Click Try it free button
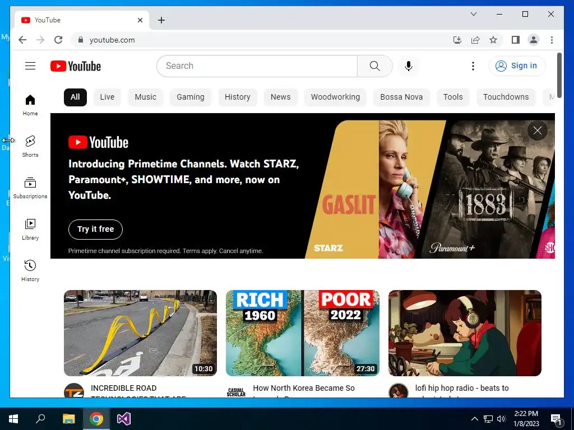The width and height of the screenshot is (574, 430). pyautogui.click(x=95, y=229)
